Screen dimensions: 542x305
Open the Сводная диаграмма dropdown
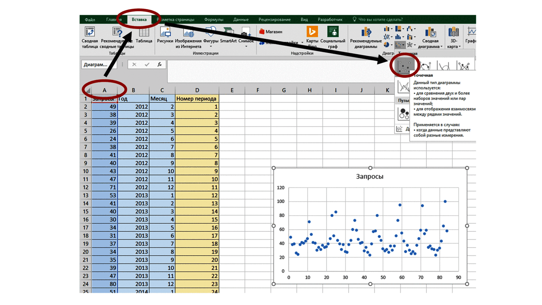click(430, 38)
